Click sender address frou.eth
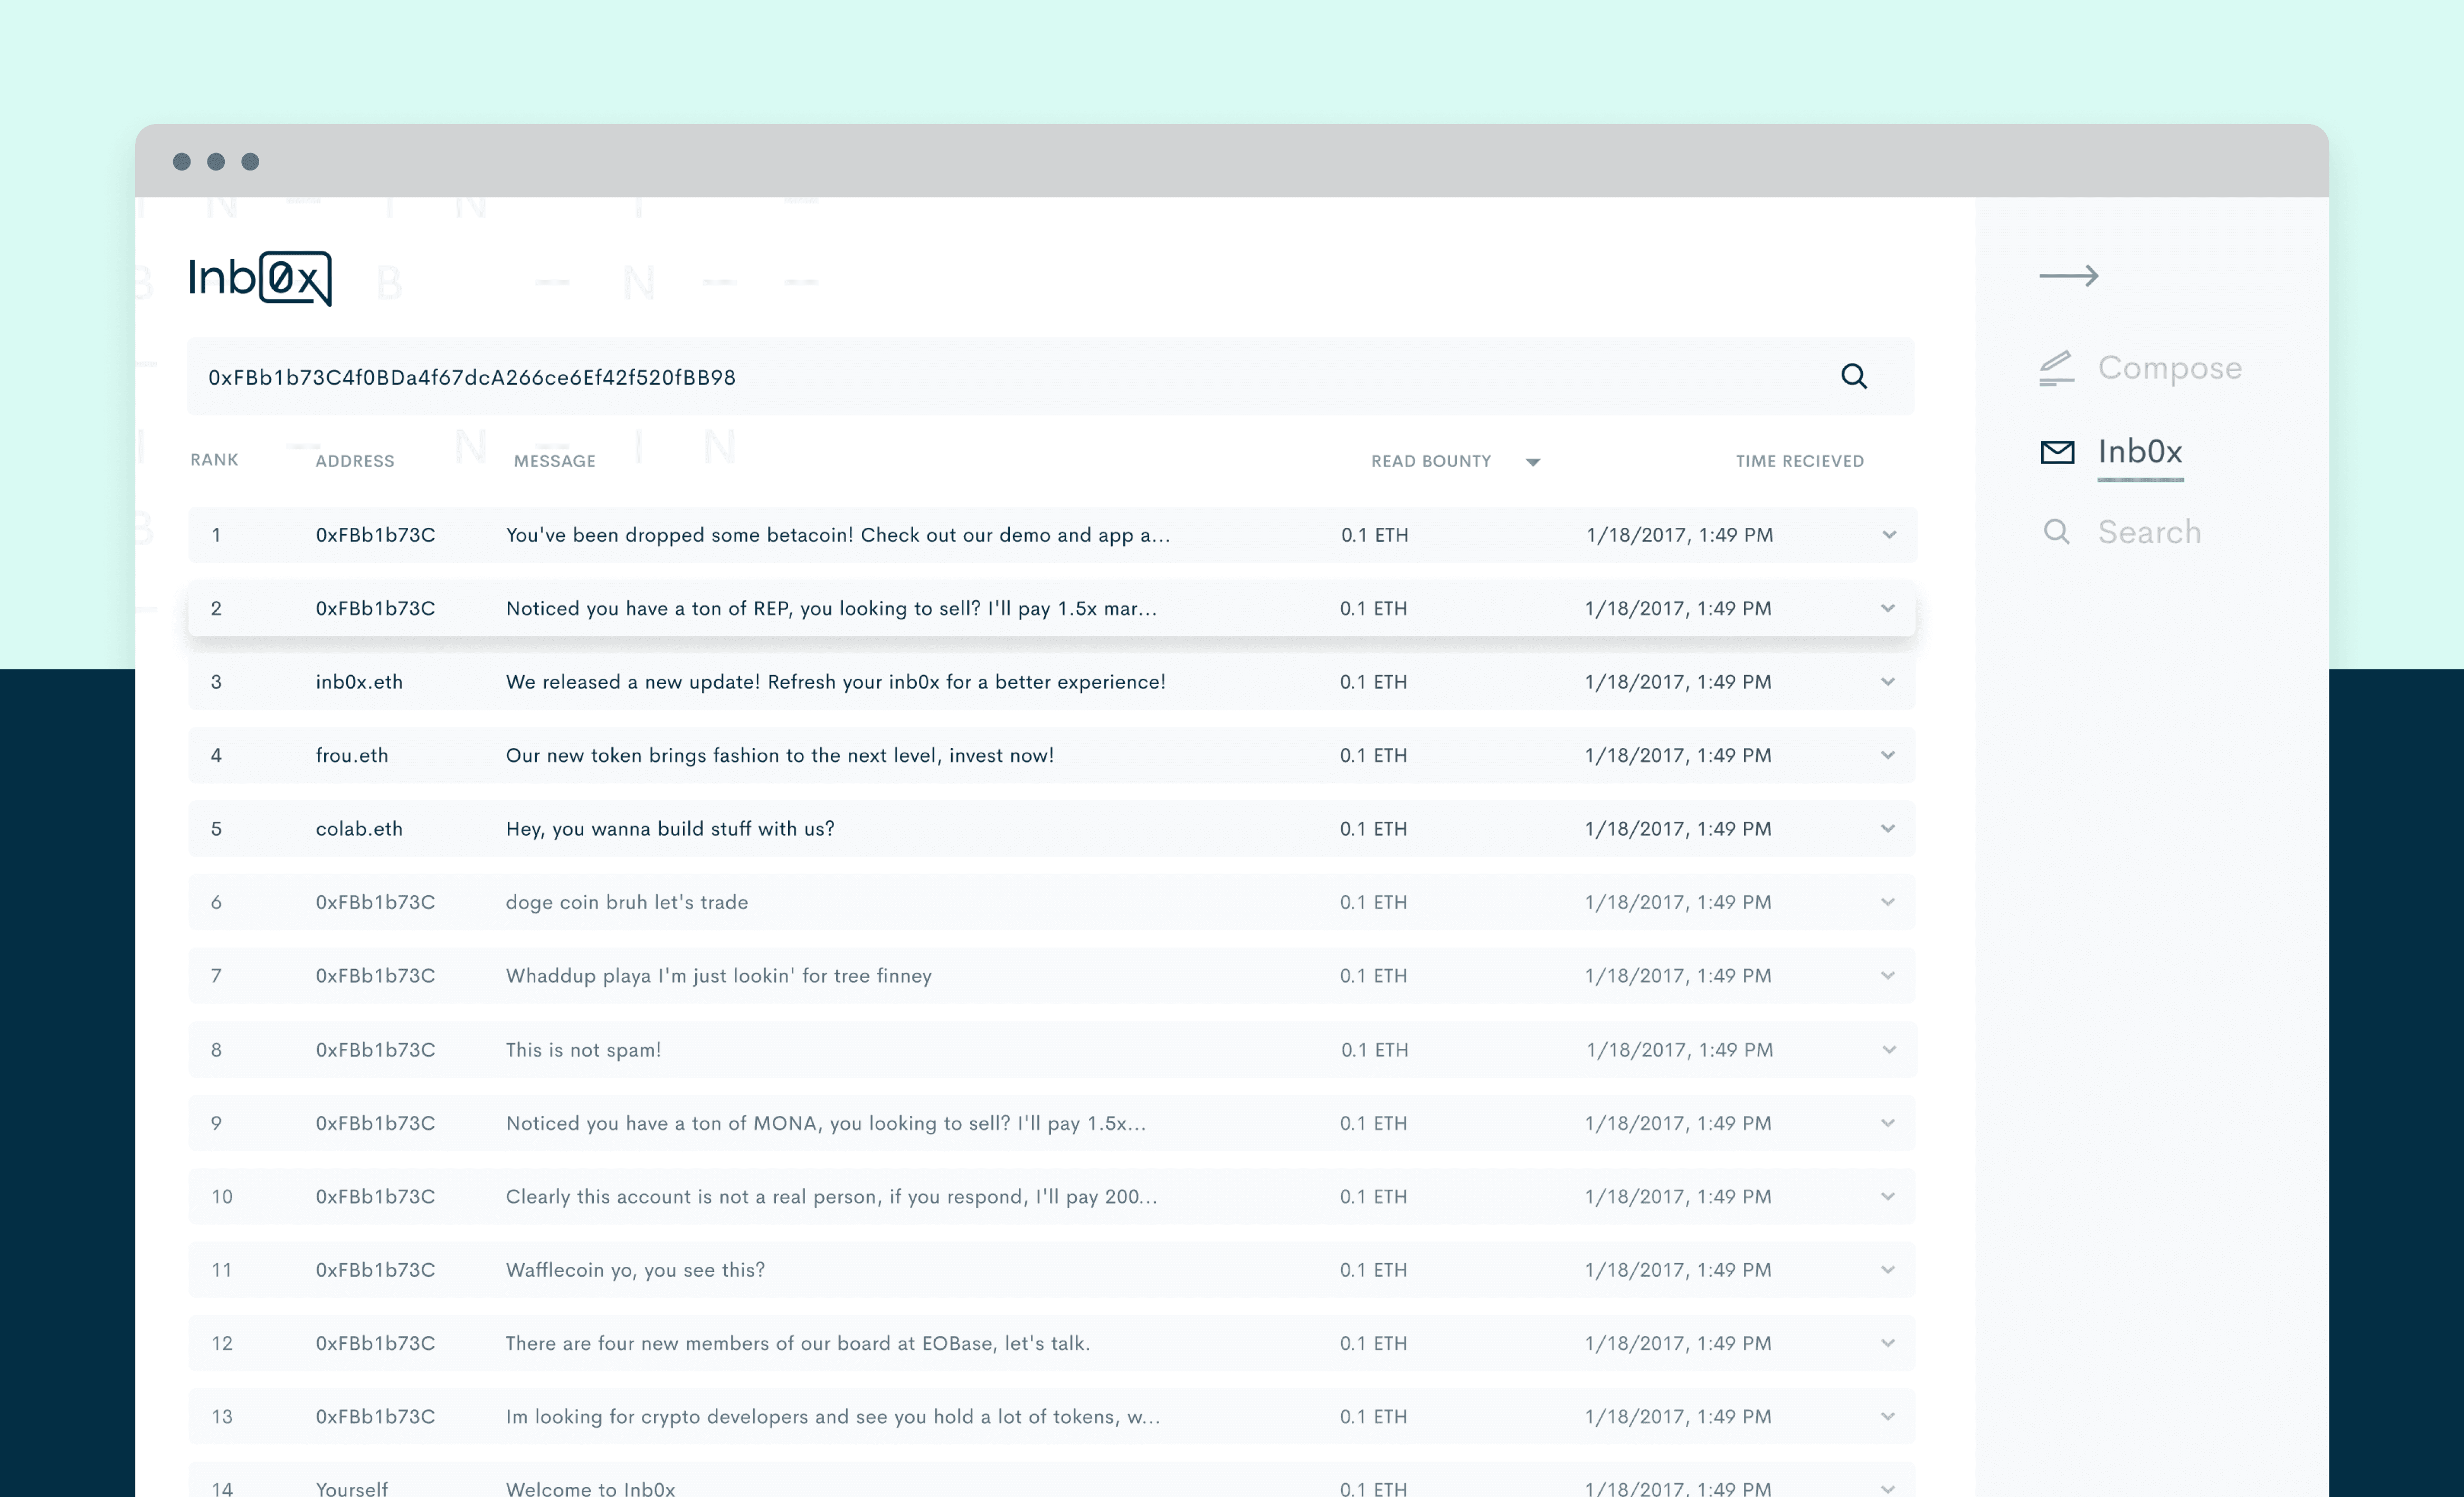This screenshot has width=2464, height=1497. [x=352, y=755]
